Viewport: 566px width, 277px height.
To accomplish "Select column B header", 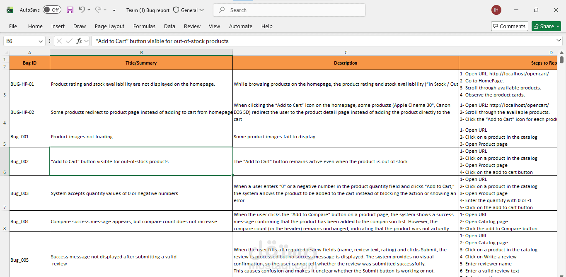I will click(141, 53).
